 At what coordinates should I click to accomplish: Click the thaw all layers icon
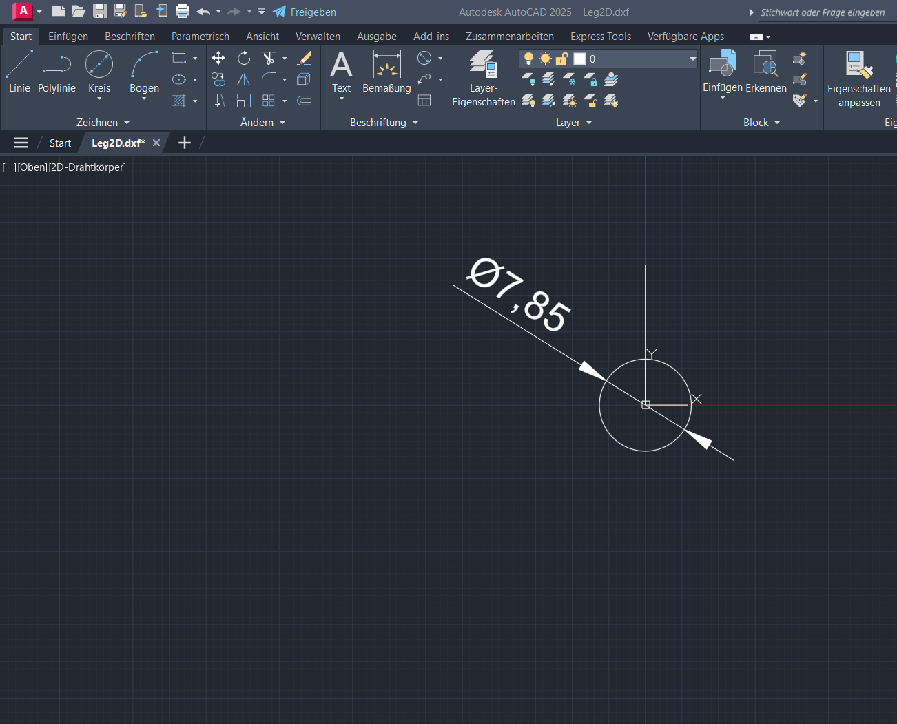tap(570, 101)
